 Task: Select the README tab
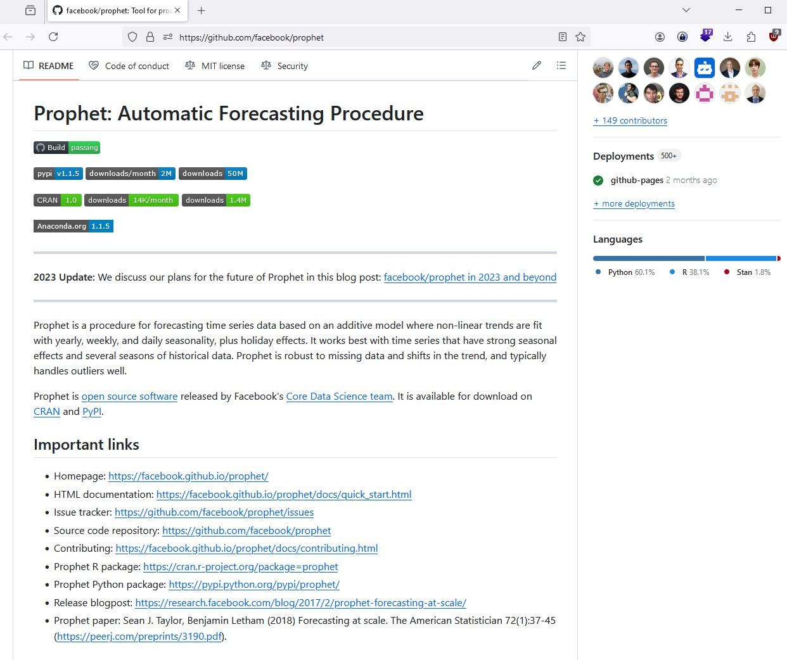click(49, 65)
